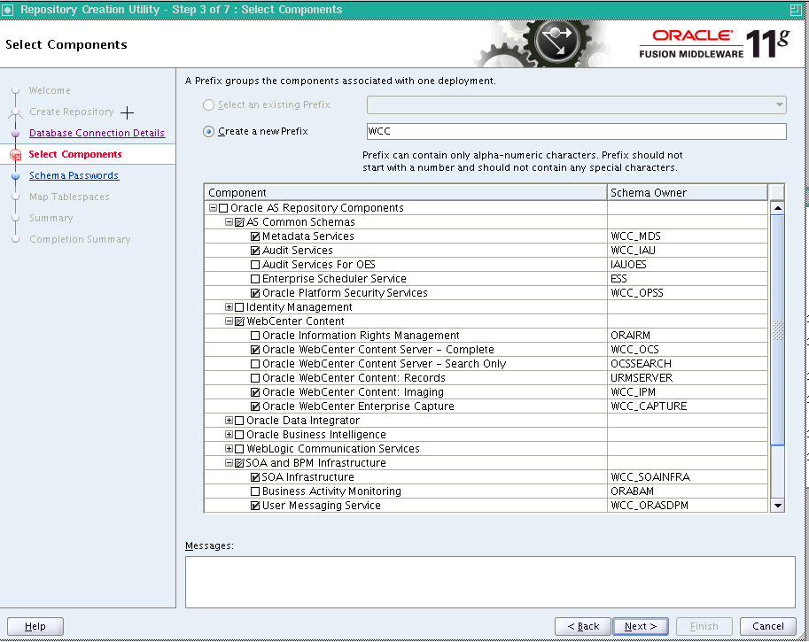The width and height of the screenshot is (809, 642).
Task: Click the Component column header
Action: tap(406, 193)
